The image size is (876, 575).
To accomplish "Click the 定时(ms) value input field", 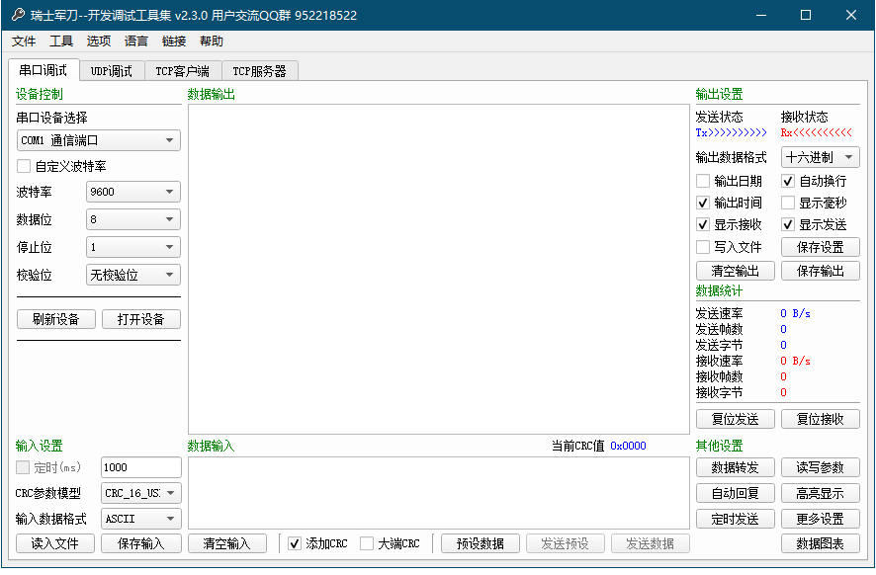I will [140, 467].
